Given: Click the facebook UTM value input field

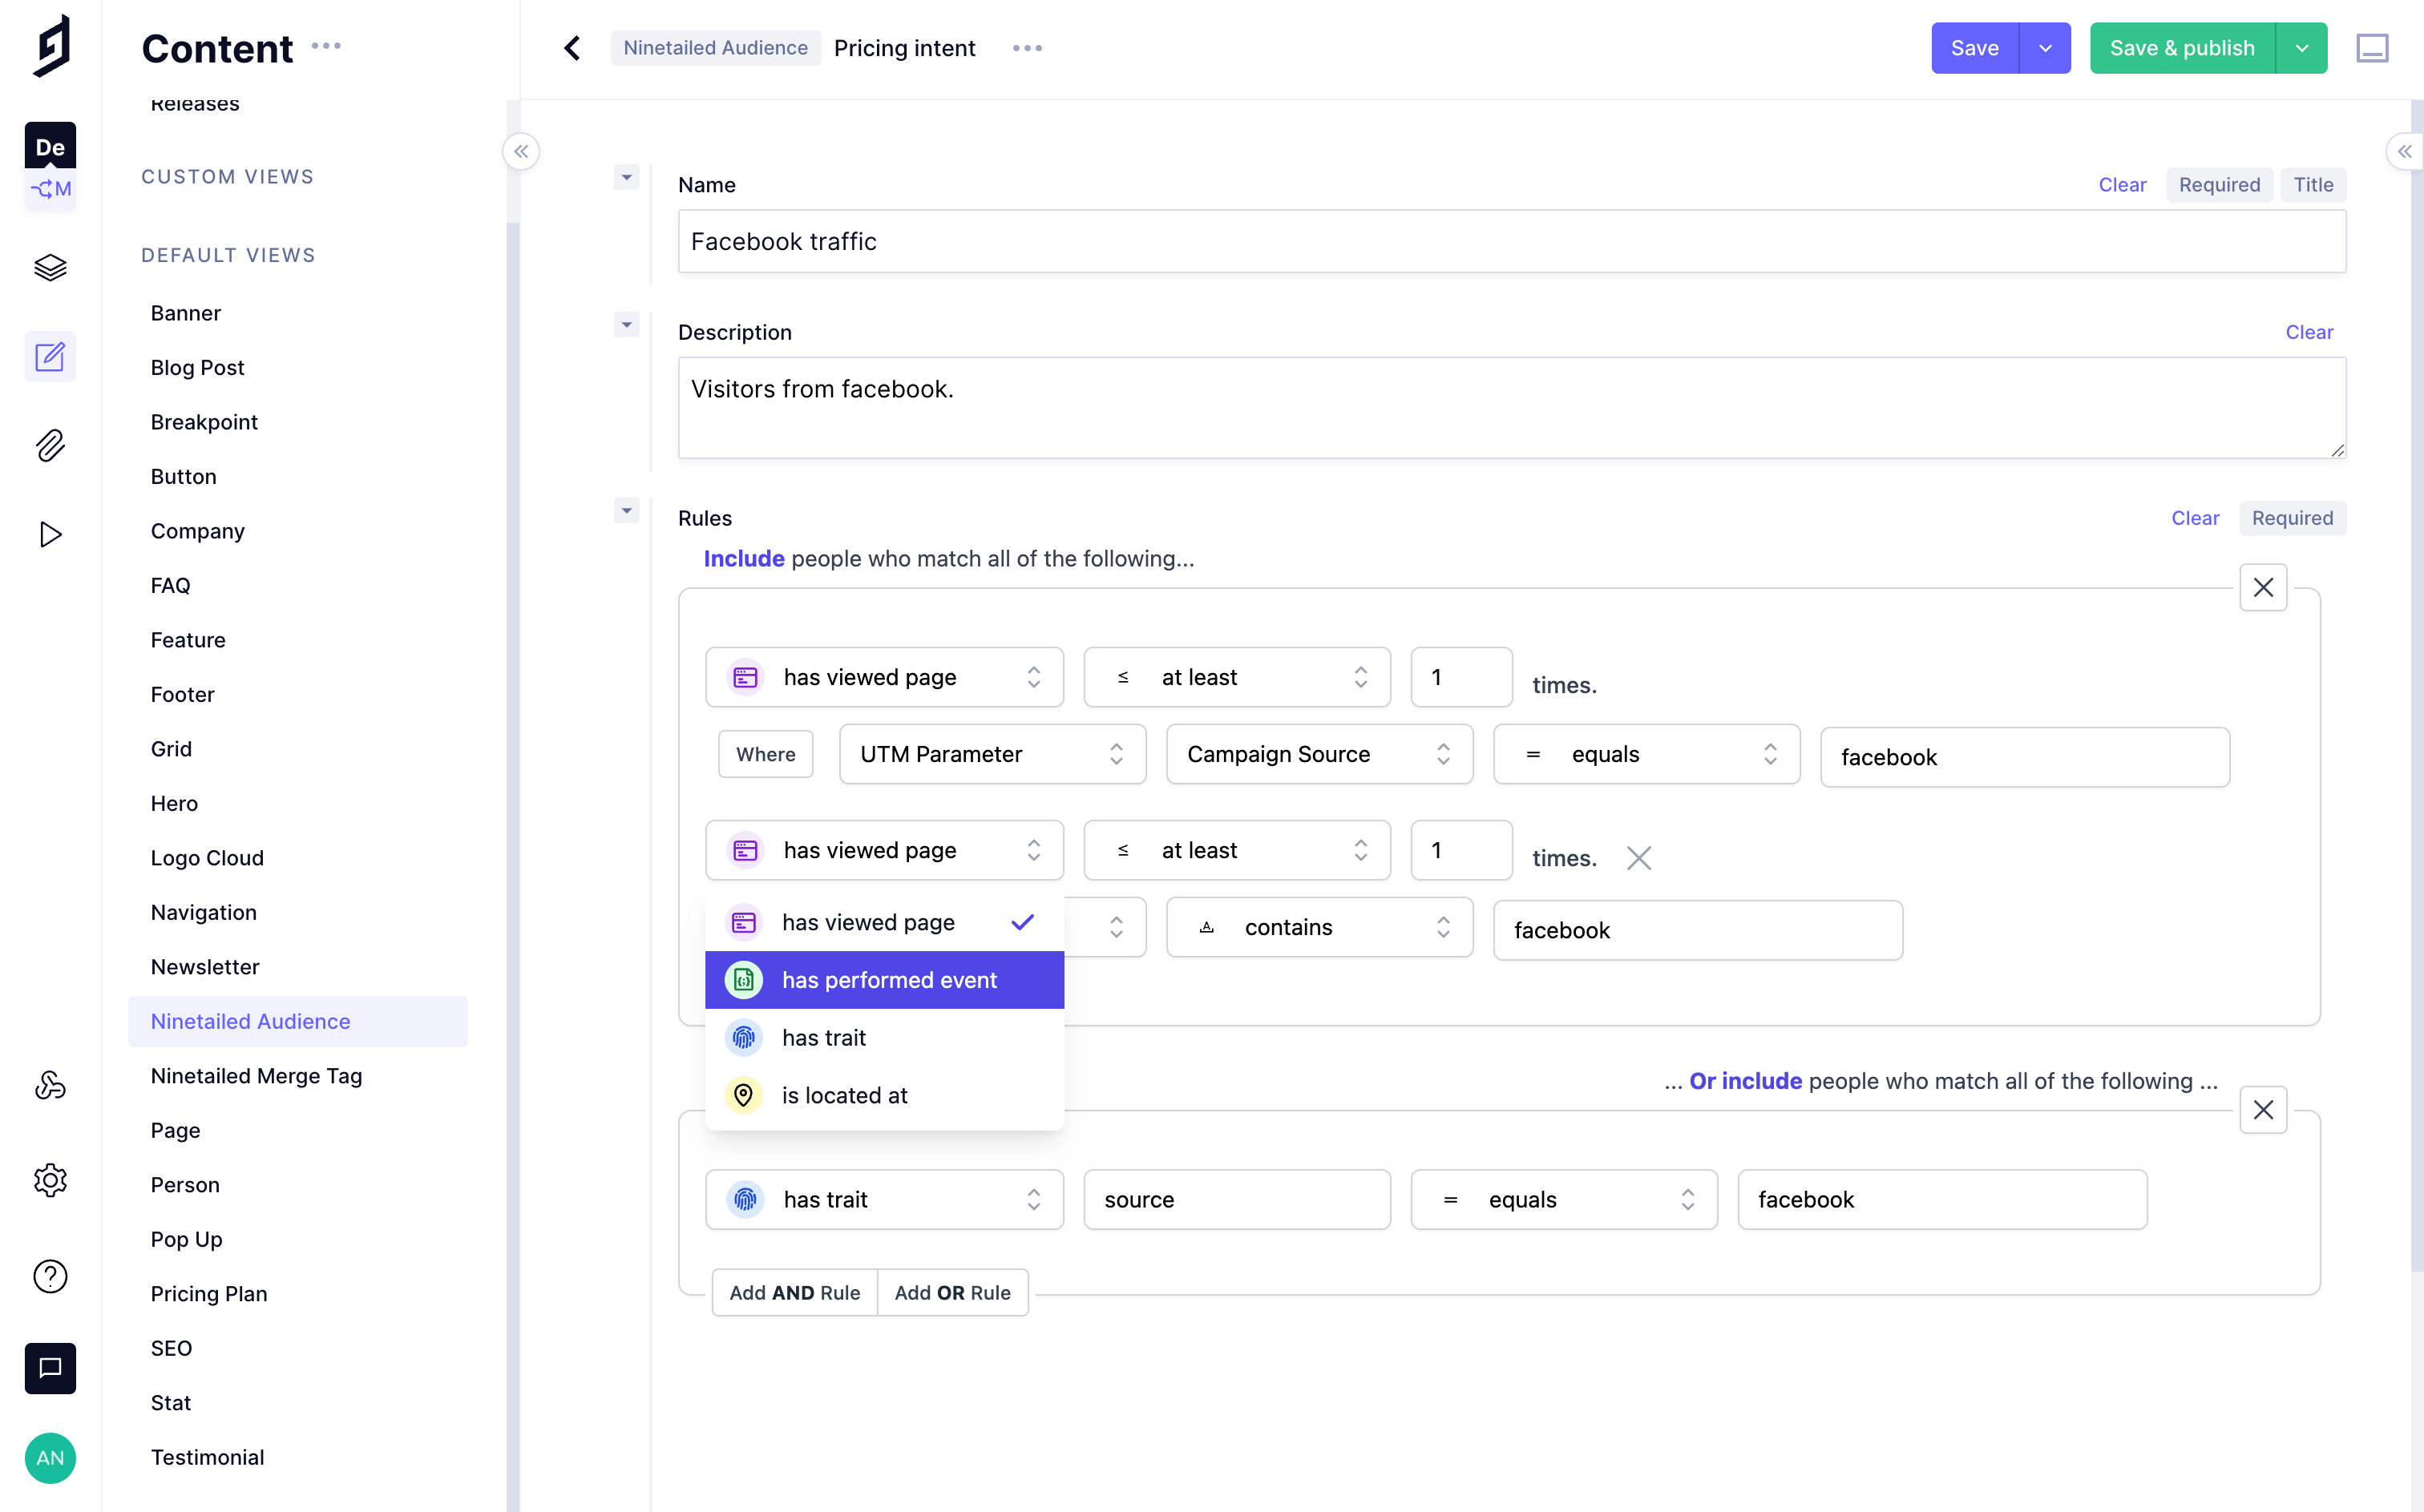Looking at the screenshot, I should tap(2025, 754).
